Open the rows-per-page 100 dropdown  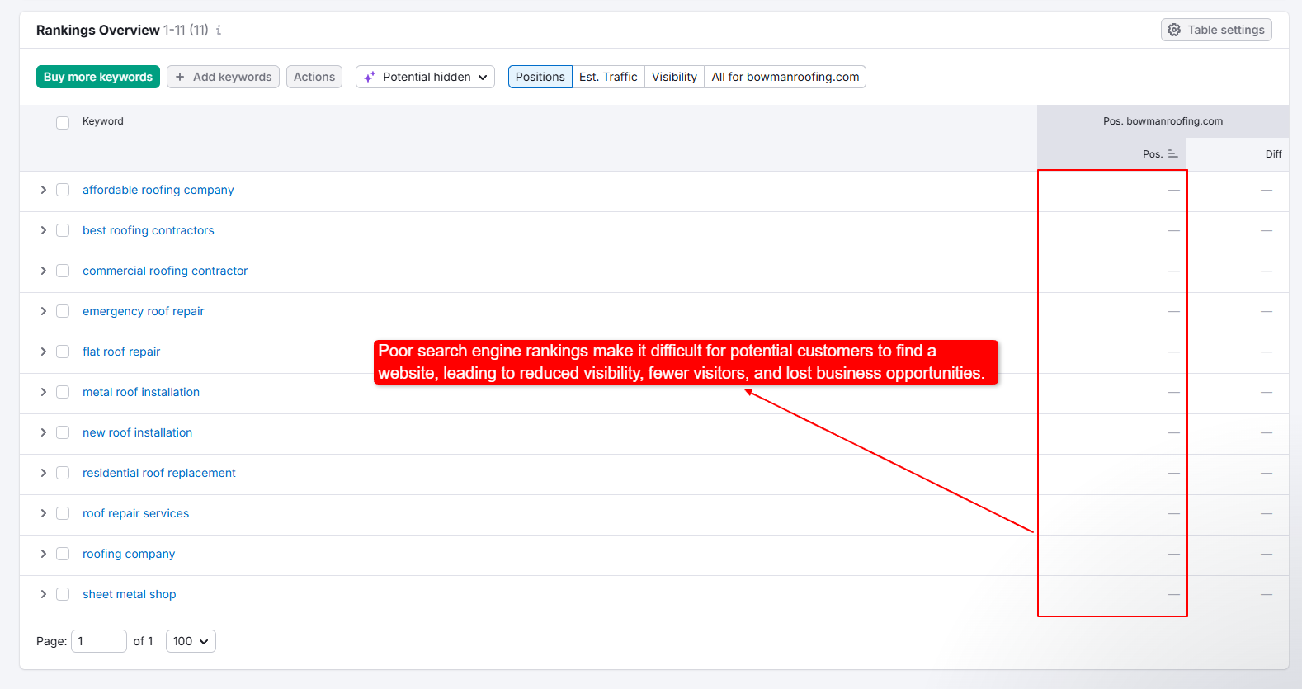pos(191,641)
